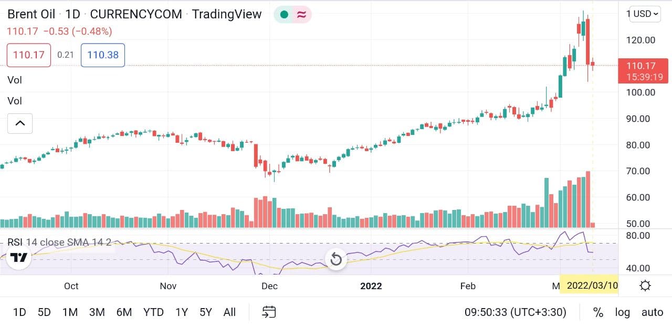
Task: Click the TradingView logo badge
Action: 19,258
